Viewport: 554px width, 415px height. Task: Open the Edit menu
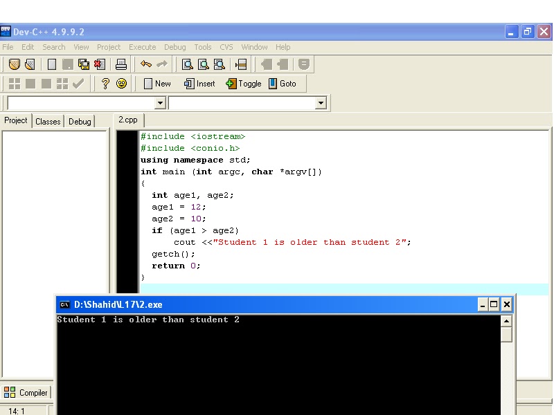pyautogui.click(x=28, y=47)
